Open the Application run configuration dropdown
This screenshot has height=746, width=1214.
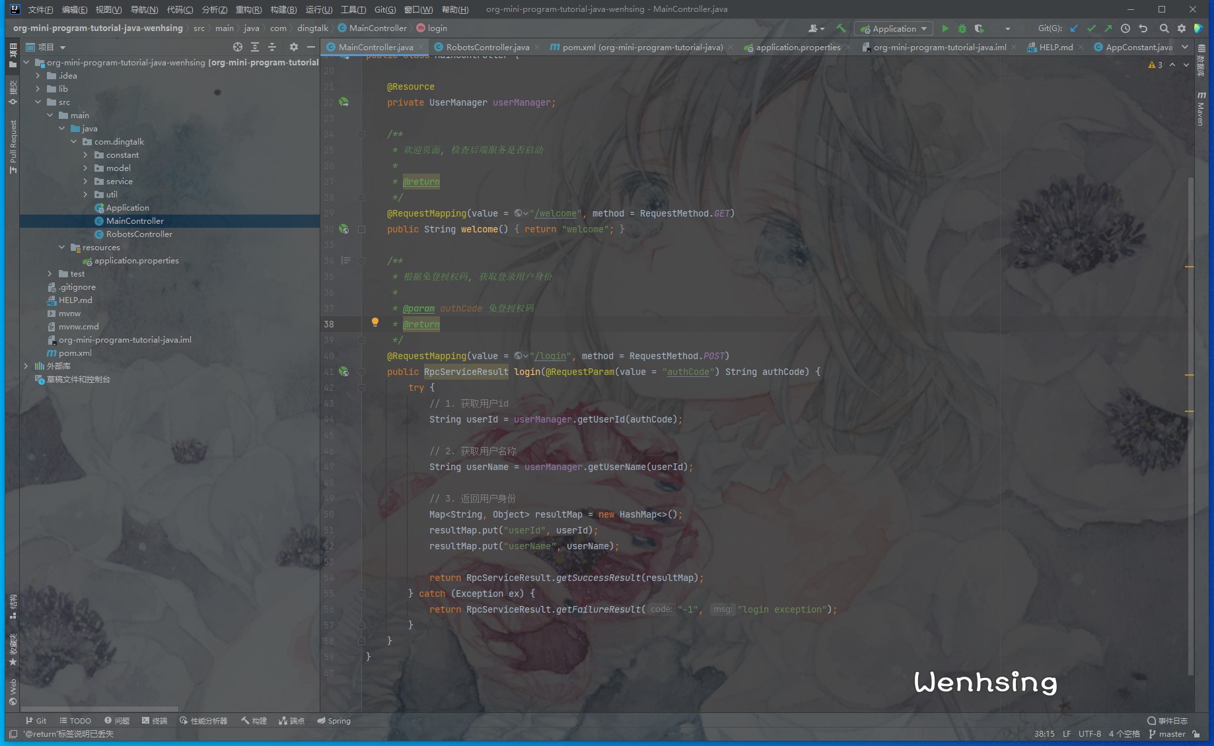894,28
